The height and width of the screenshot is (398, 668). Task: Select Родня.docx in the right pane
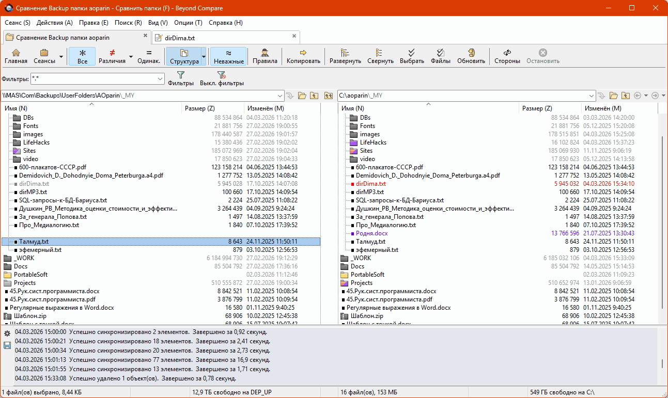[x=371, y=233]
